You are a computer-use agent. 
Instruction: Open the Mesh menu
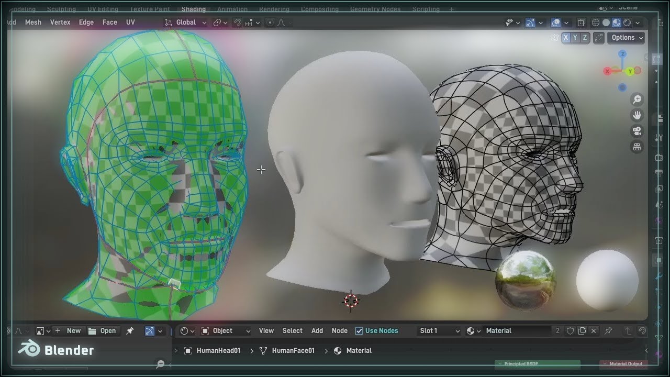[x=33, y=23]
